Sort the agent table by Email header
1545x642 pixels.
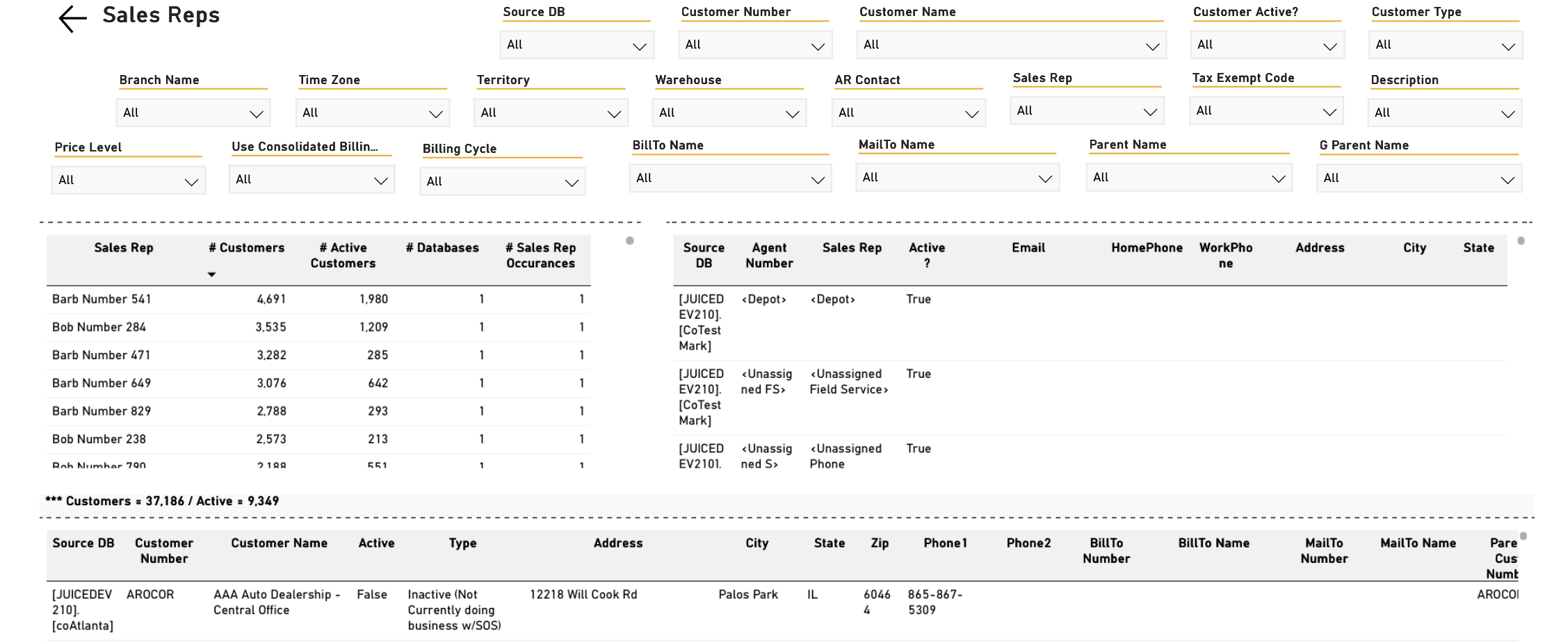coord(1028,248)
